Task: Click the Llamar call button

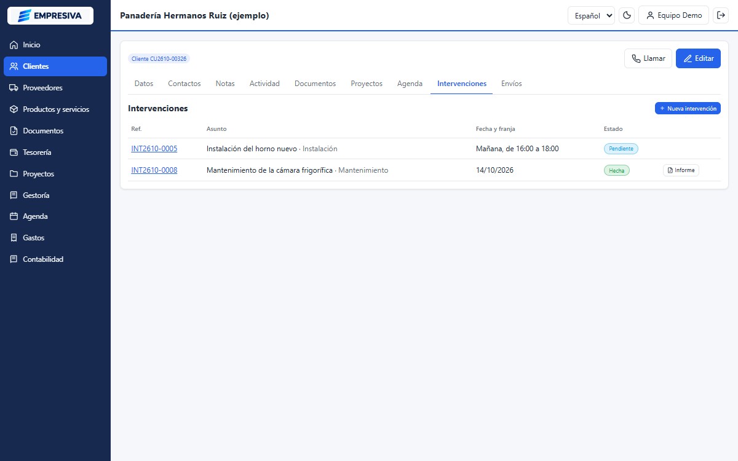Action: [648, 58]
